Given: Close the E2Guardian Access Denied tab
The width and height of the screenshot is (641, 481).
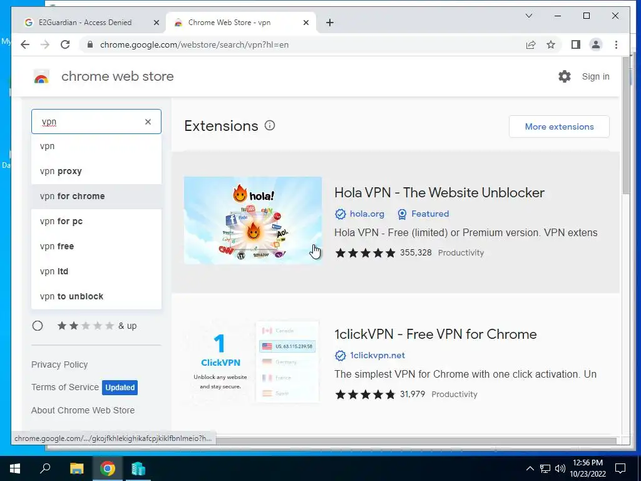Looking at the screenshot, I should [x=156, y=23].
